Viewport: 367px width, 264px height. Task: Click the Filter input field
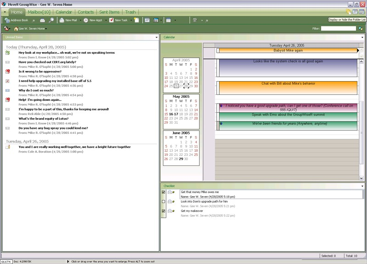pos(339,28)
